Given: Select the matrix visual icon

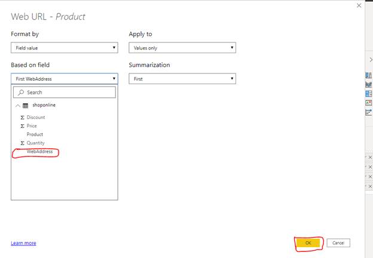Looking at the screenshot, I should 368,94.
